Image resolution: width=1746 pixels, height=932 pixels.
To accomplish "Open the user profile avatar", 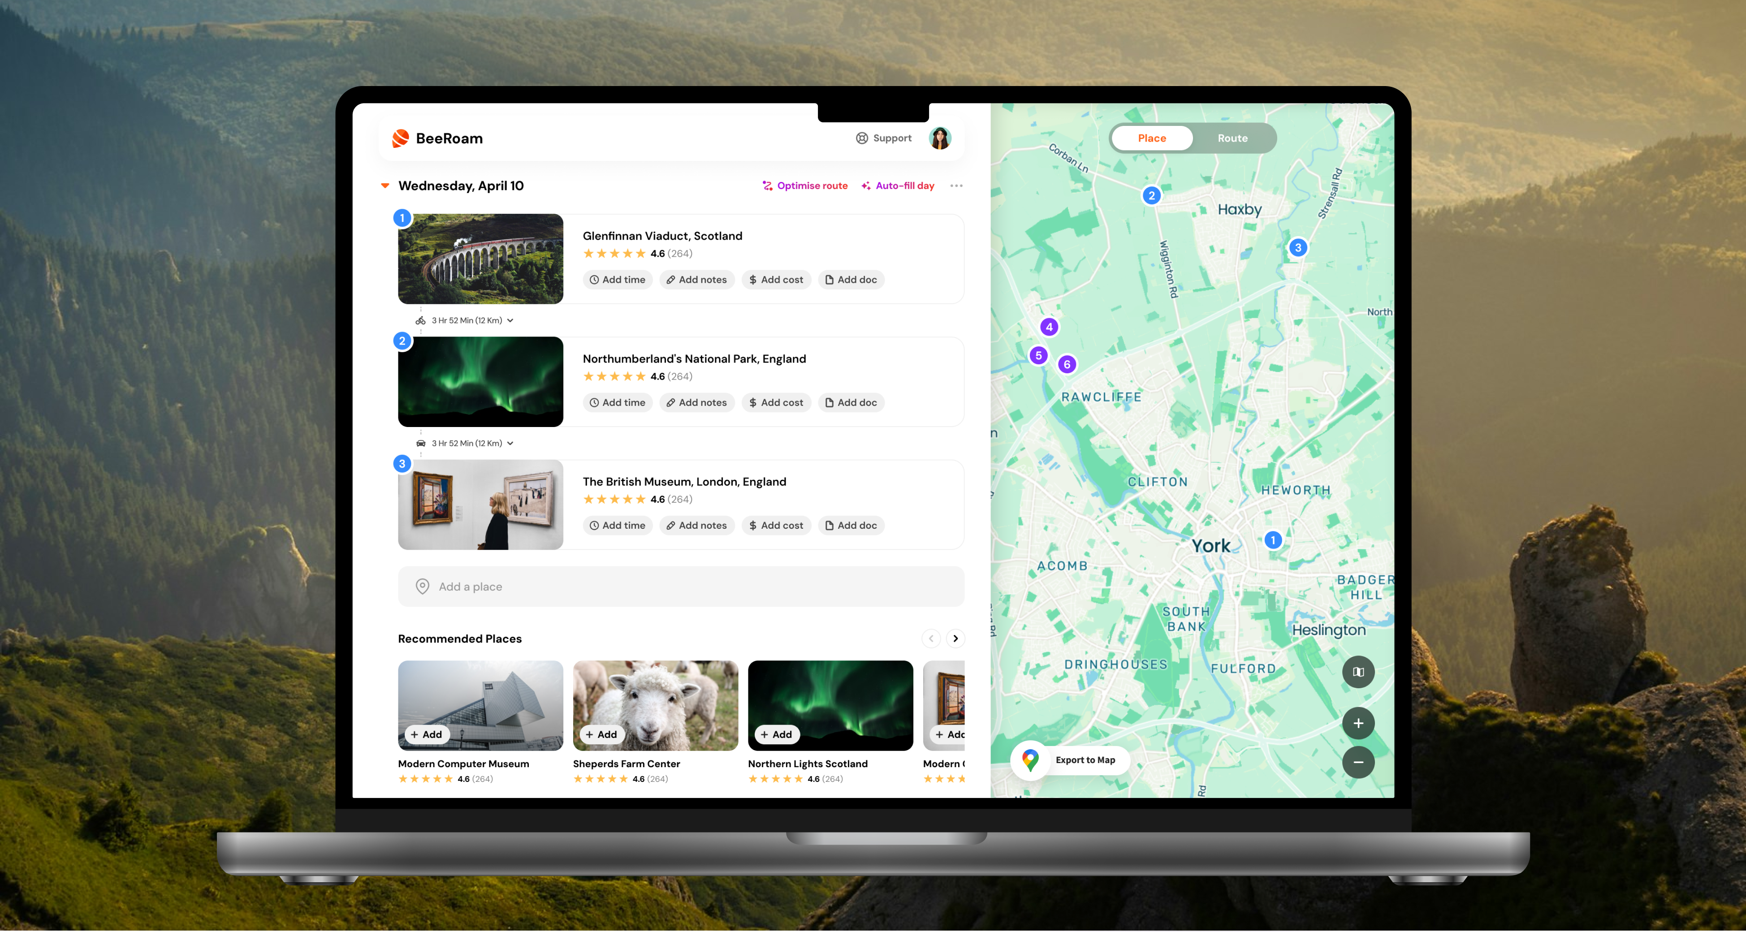I will coord(939,138).
